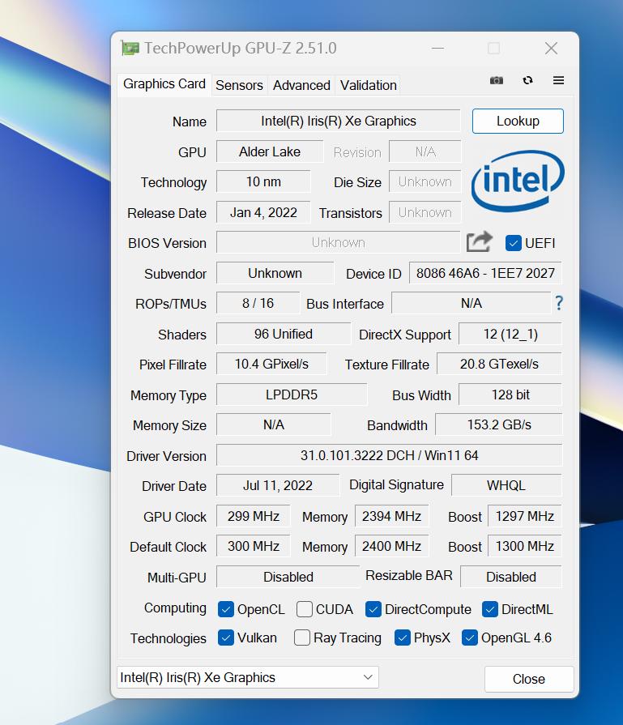The image size is (623, 725).
Task: Toggle the DirectCompute checkbox
Action: click(373, 609)
